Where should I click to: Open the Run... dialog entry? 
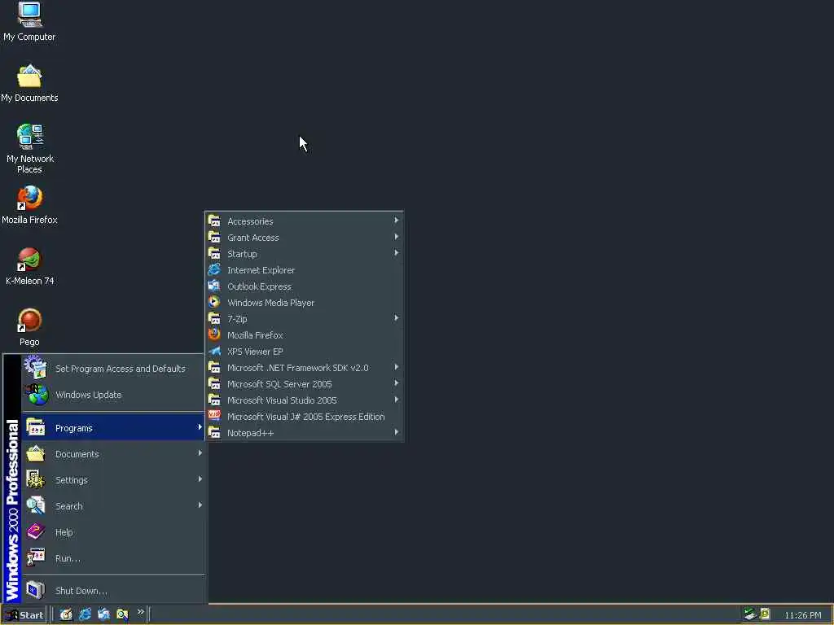(112, 558)
